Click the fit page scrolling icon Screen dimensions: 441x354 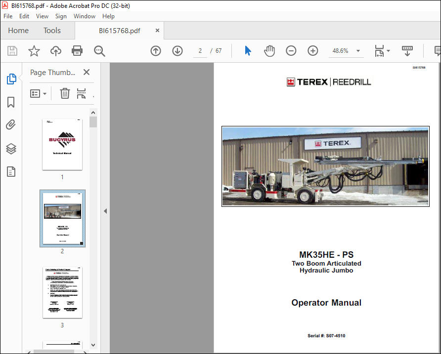[379, 51]
